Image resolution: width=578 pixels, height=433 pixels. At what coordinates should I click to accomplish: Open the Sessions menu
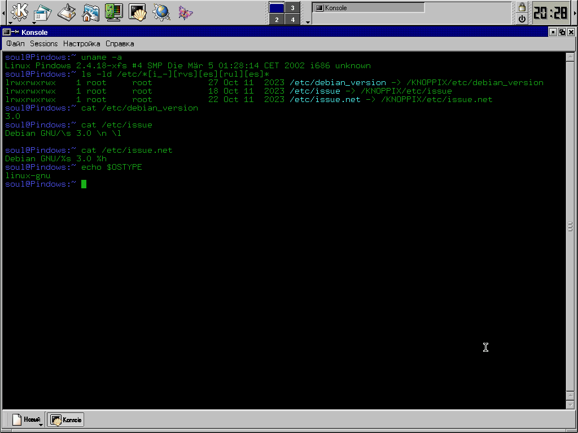(x=44, y=43)
